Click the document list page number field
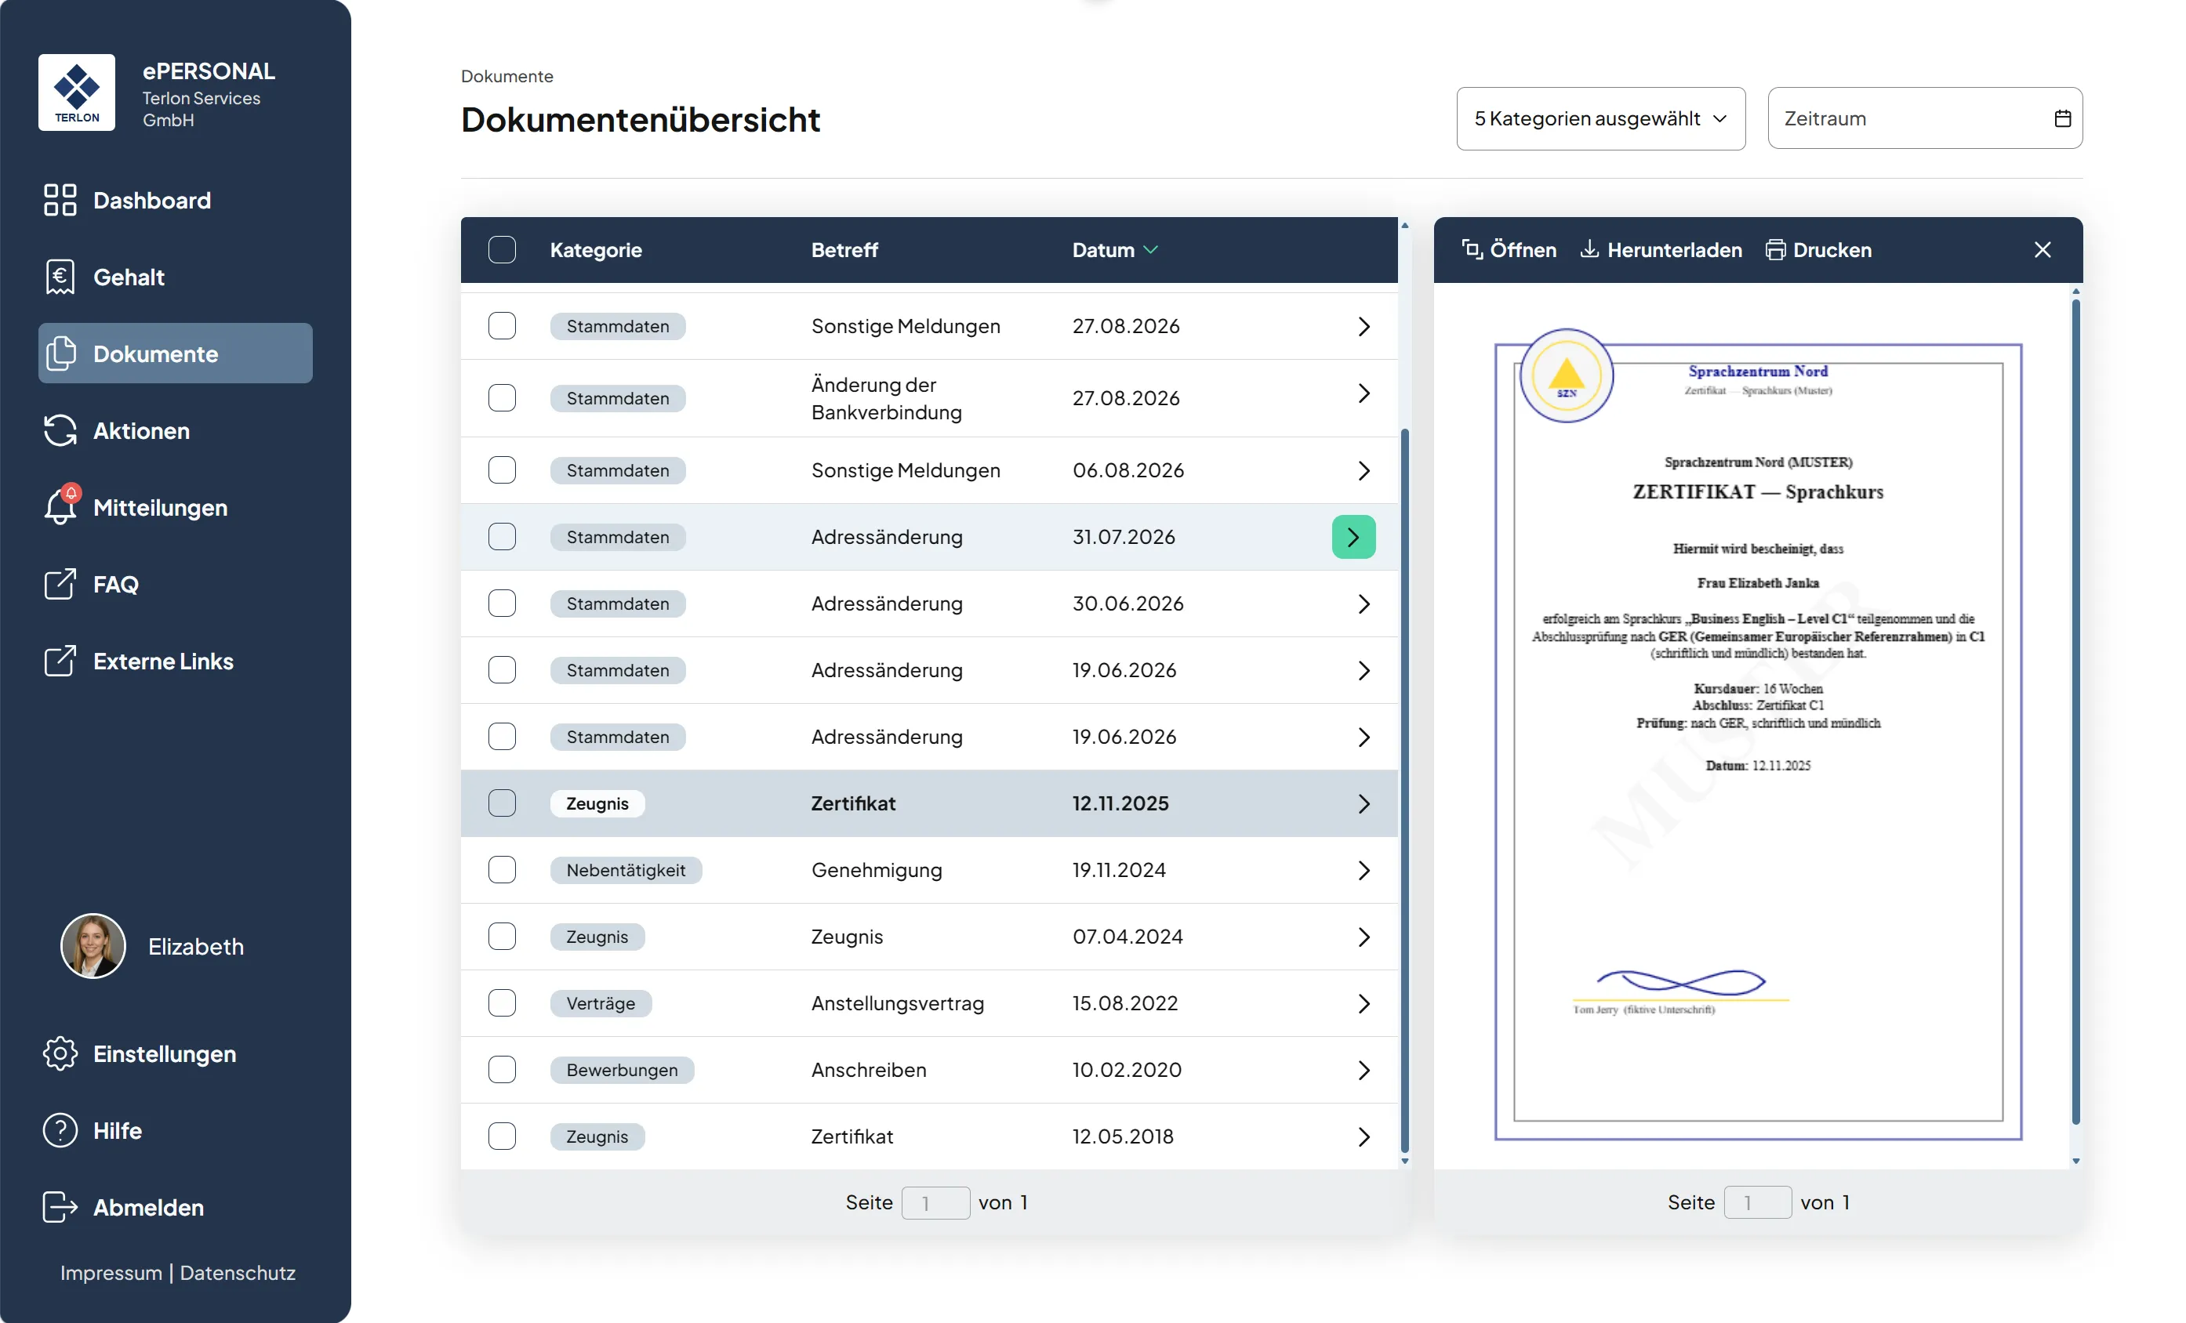 [935, 1202]
